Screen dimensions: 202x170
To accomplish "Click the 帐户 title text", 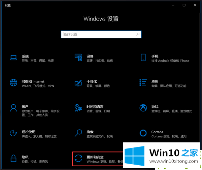I will coord(25,107).
